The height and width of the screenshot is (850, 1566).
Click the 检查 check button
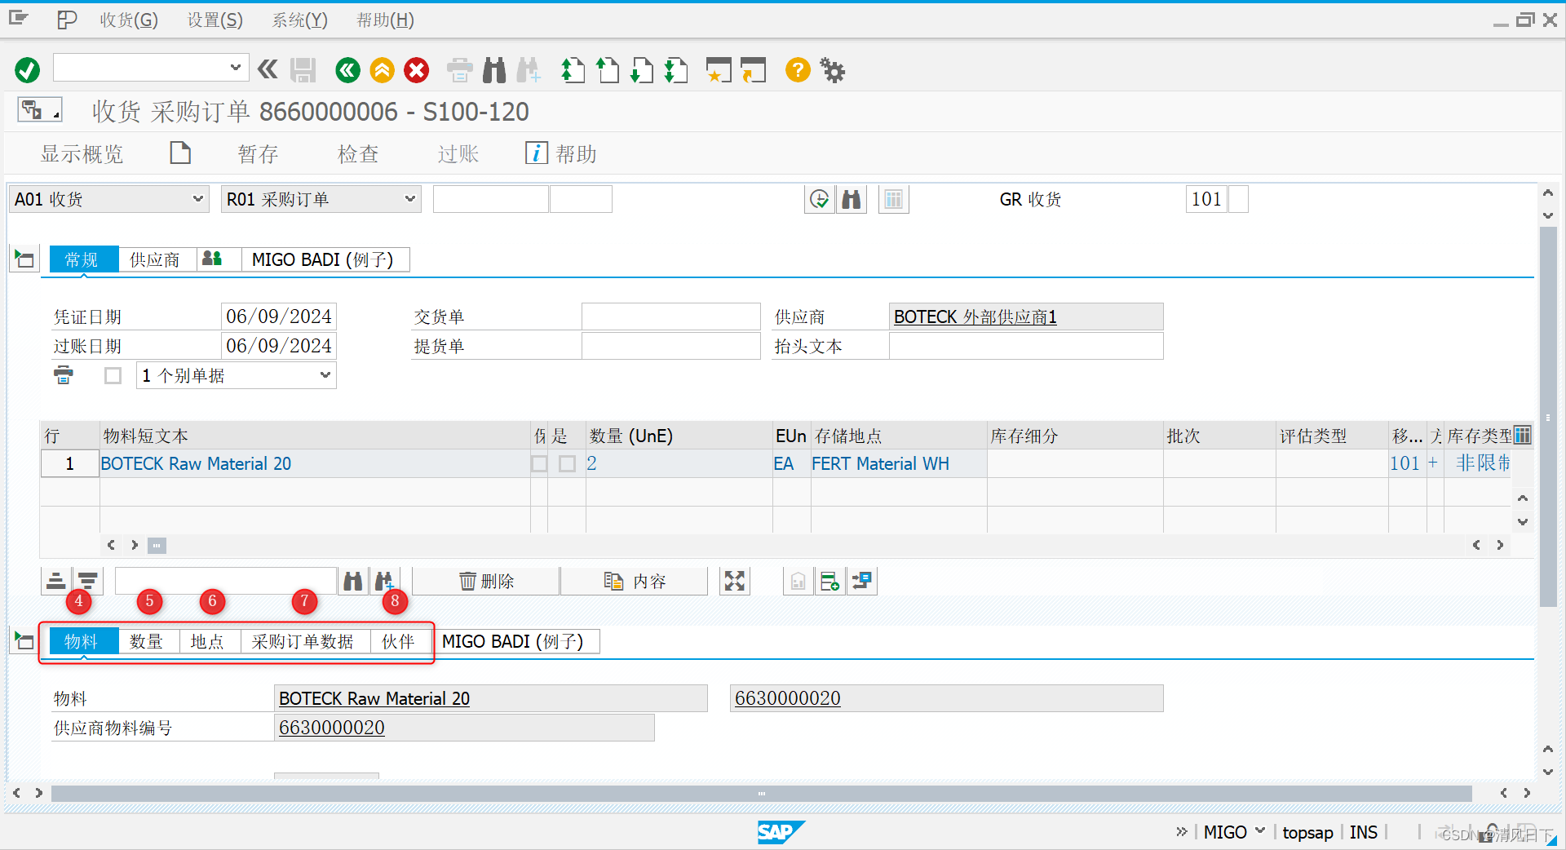[x=358, y=153]
